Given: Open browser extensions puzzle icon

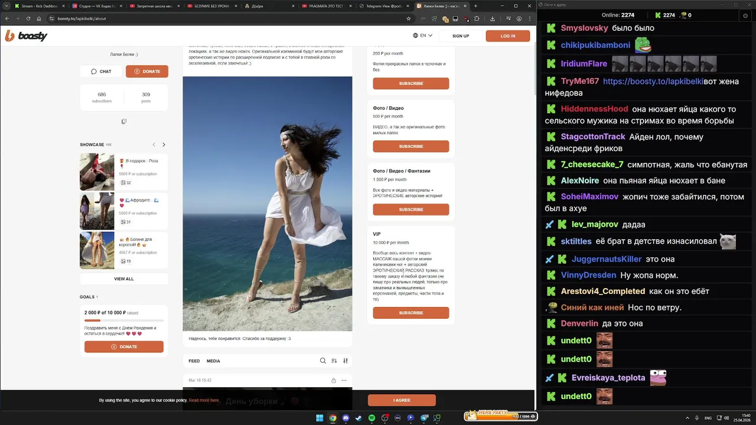Looking at the screenshot, I should tap(477, 18).
